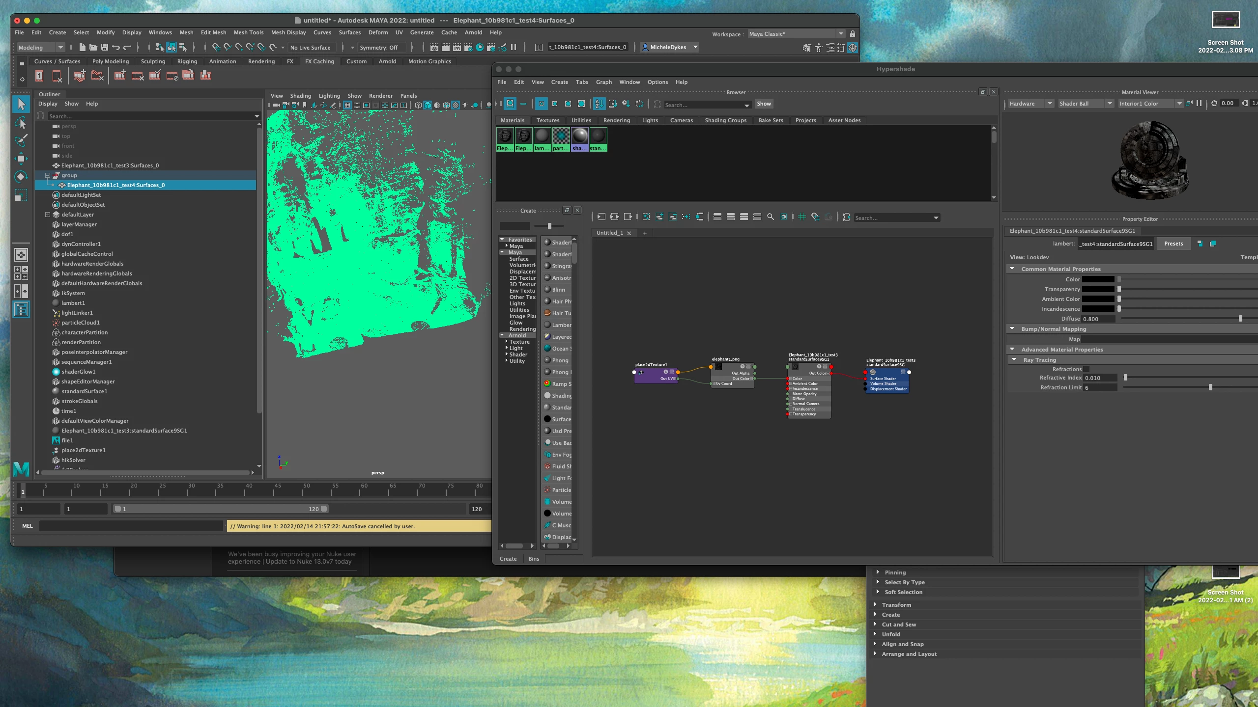The width and height of the screenshot is (1258, 707).
Task: Switch to the Textures tab
Action: tap(547, 120)
